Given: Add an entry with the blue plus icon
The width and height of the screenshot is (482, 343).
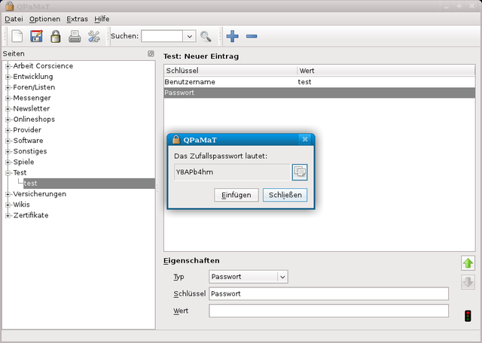Looking at the screenshot, I should click(233, 36).
